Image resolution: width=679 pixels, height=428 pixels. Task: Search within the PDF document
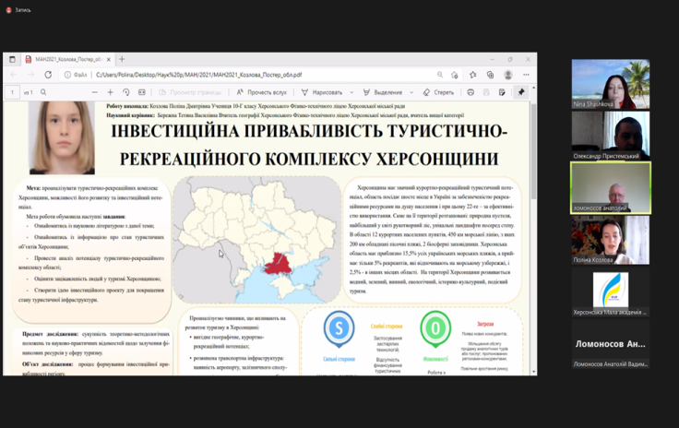(43, 92)
